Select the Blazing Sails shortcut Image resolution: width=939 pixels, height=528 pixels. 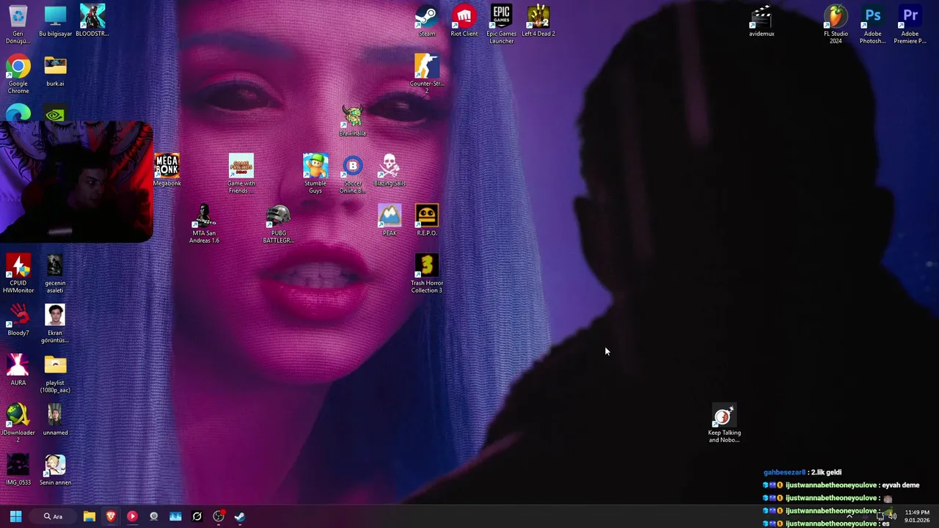click(x=389, y=170)
